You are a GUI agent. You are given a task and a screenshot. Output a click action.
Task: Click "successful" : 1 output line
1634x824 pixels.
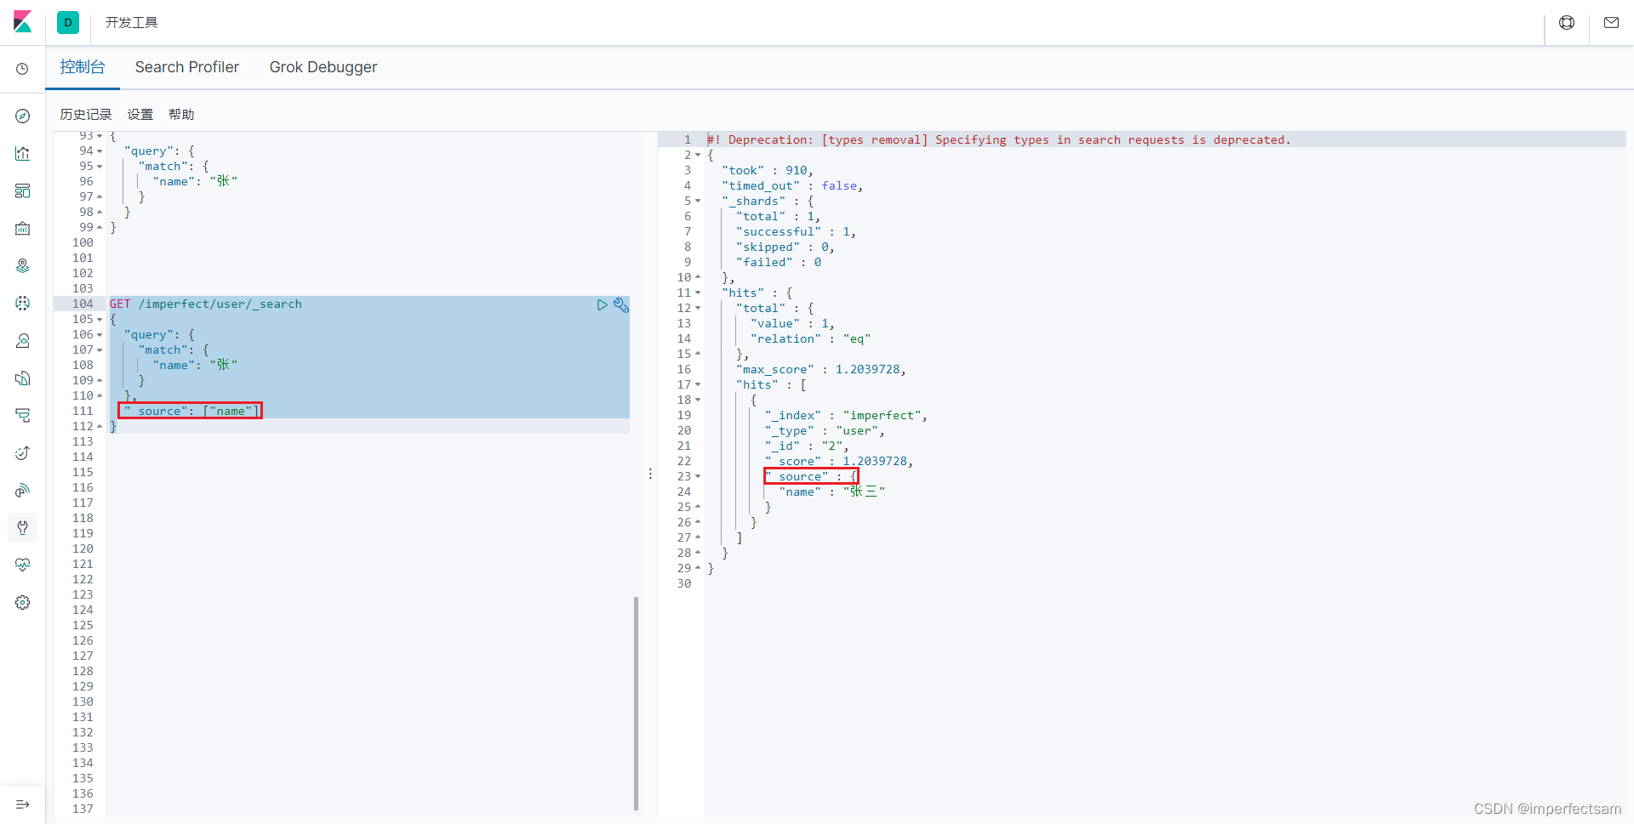tap(796, 232)
